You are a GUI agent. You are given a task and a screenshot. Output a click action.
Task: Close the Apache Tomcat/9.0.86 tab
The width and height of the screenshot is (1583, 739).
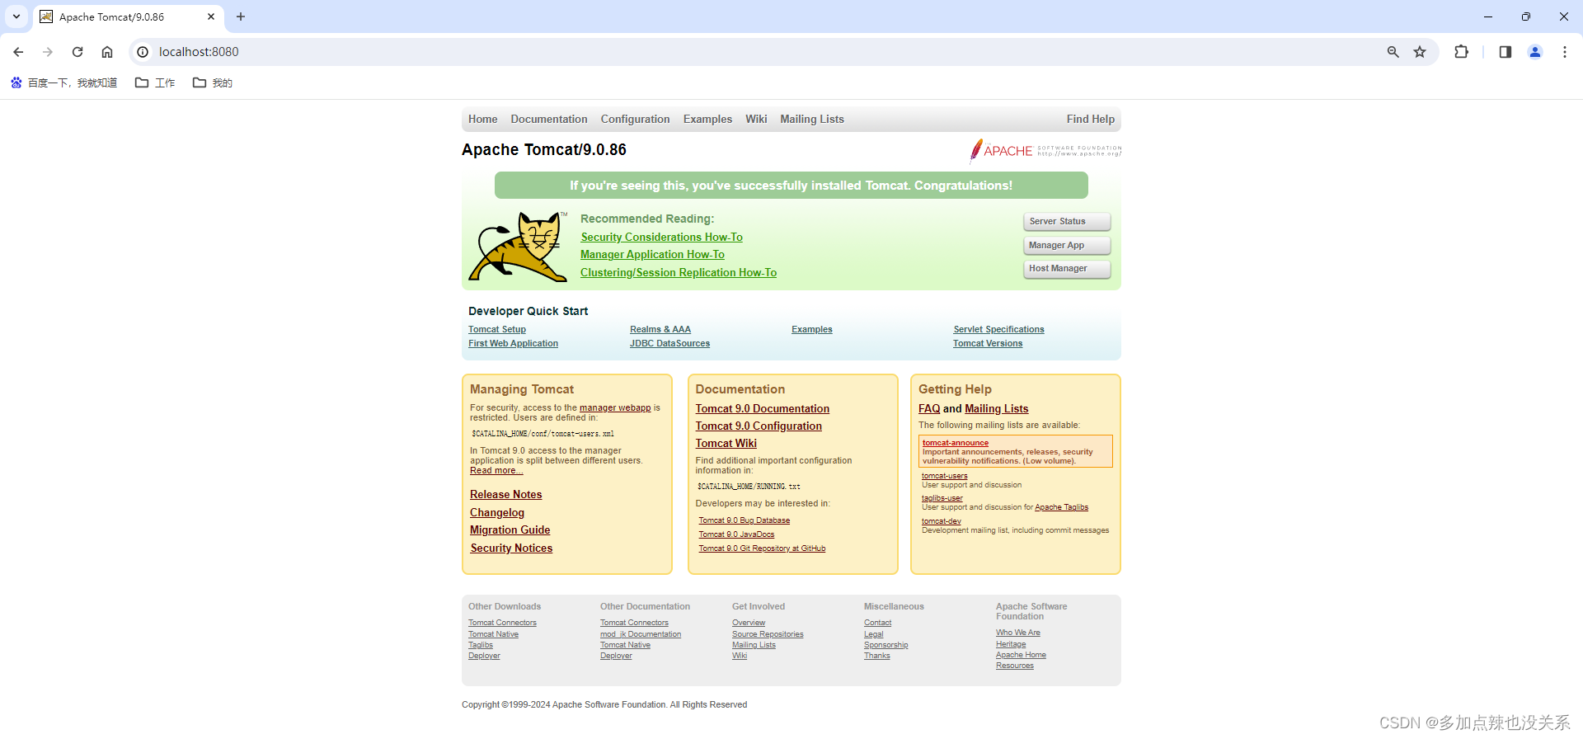(x=211, y=16)
